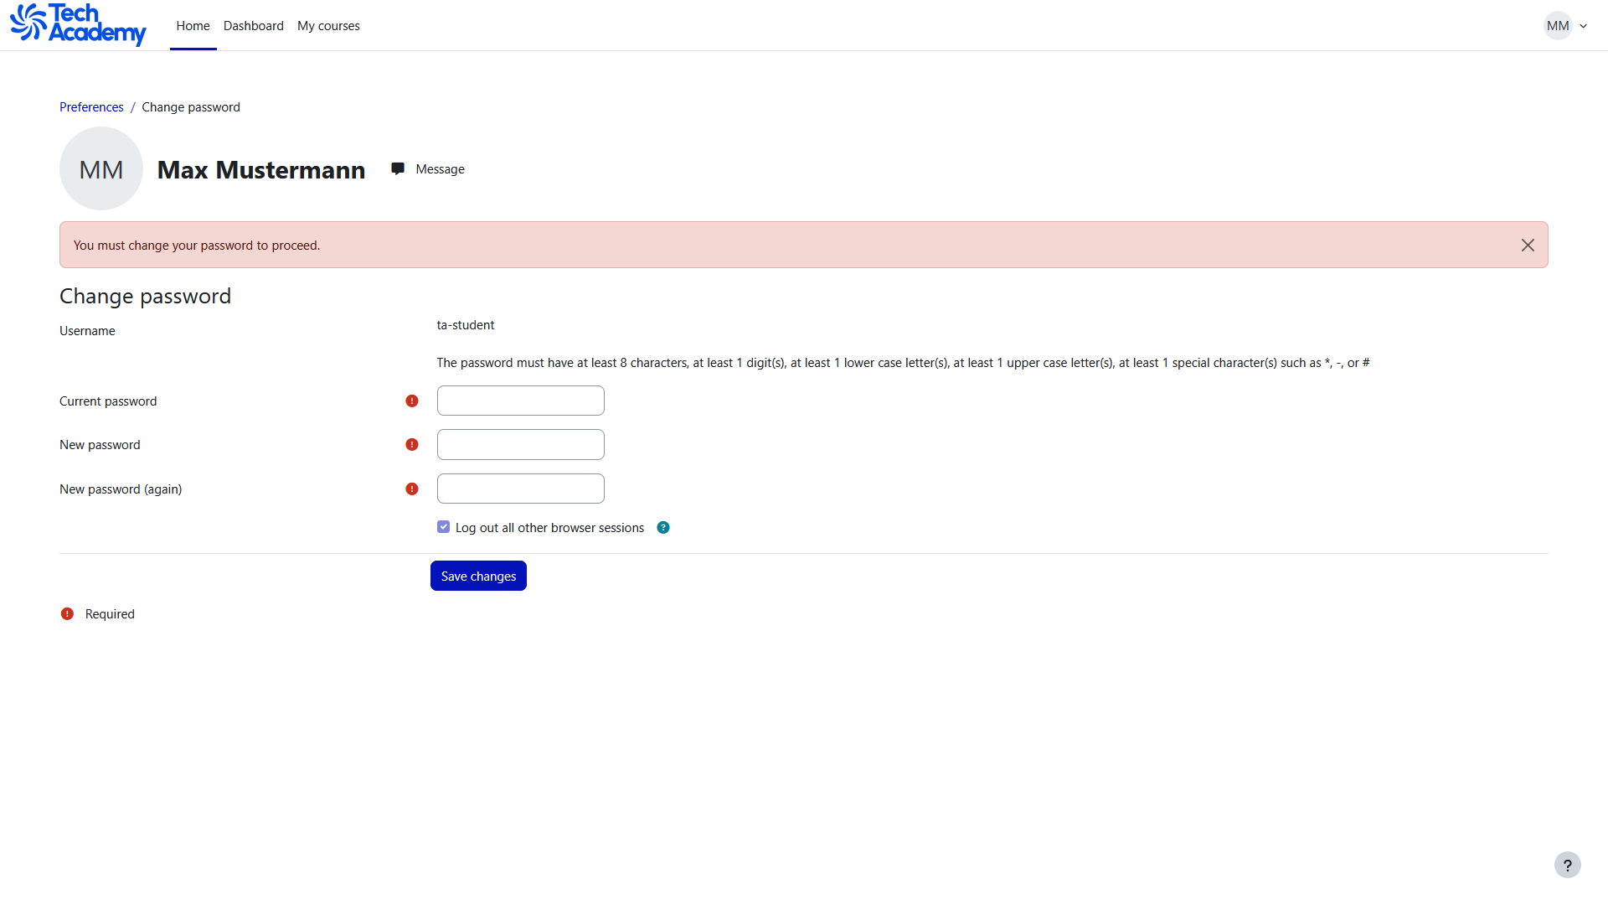Click required icon beside New password
Viewport: 1608px width, 905px height.
coord(412,445)
